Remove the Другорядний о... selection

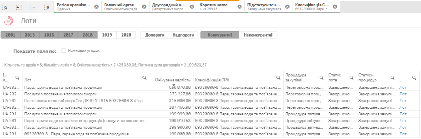tap(192, 7)
